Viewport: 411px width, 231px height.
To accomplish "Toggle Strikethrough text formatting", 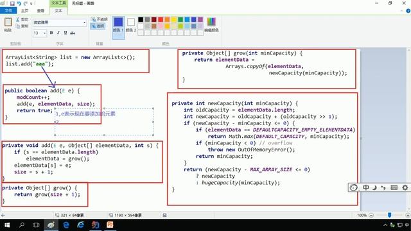I will tap(73, 33).
